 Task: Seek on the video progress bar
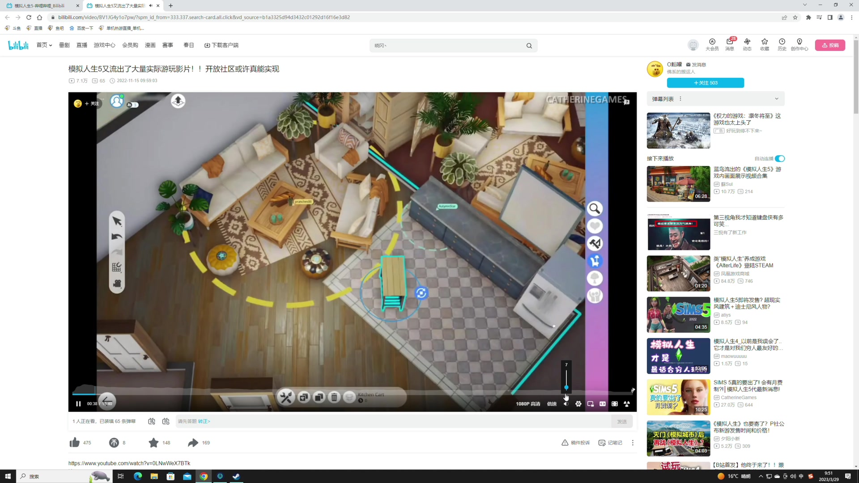tap(353, 394)
